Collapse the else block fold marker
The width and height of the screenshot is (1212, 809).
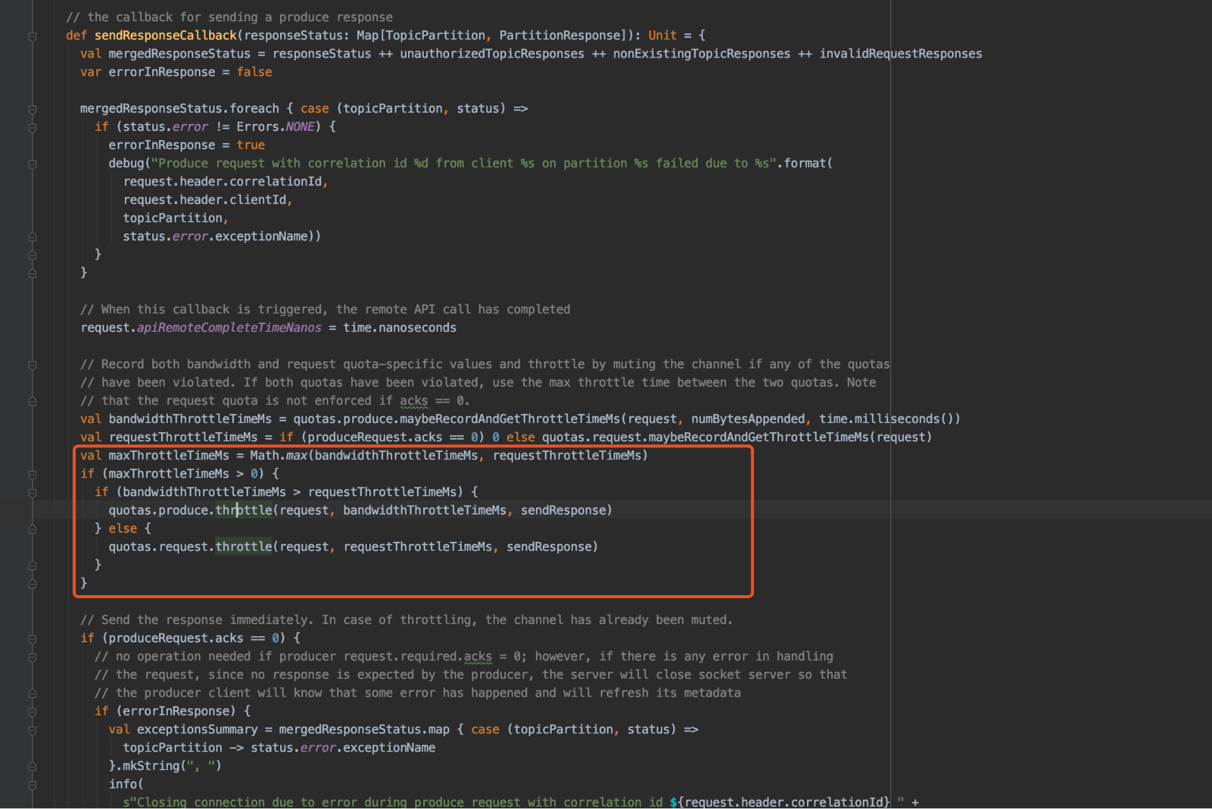coord(33,529)
